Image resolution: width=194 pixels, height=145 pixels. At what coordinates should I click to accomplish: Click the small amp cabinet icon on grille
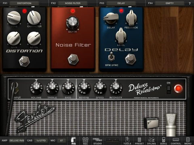pyautogui.click(x=151, y=123)
